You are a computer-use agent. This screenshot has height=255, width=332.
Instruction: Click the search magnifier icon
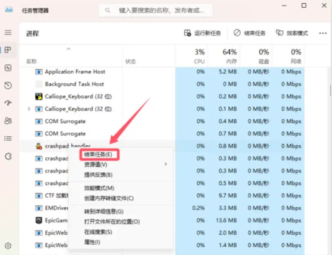pyautogui.click(x=108, y=10)
